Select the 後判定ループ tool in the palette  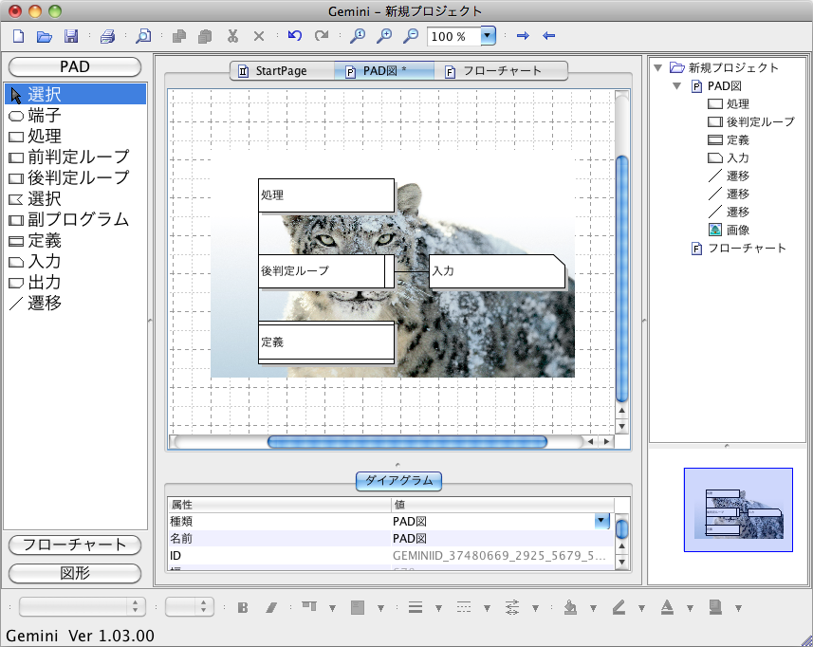[x=76, y=177]
